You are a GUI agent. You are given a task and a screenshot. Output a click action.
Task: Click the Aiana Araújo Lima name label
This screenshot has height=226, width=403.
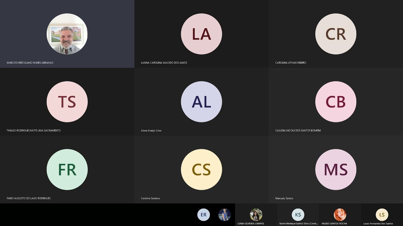(x=151, y=131)
